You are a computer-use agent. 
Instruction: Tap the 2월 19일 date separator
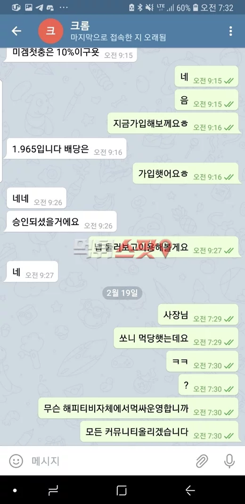pos(122,293)
